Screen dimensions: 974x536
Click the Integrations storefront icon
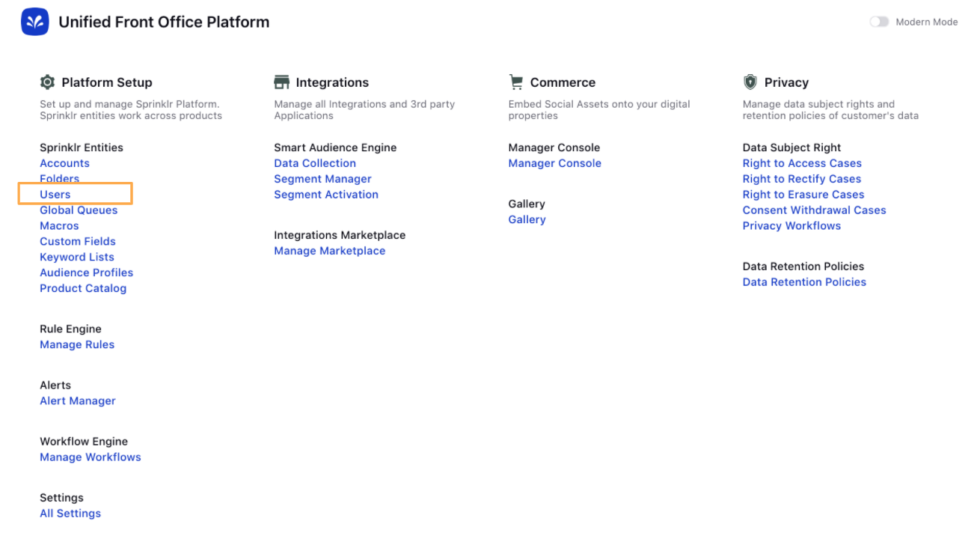(x=281, y=82)
